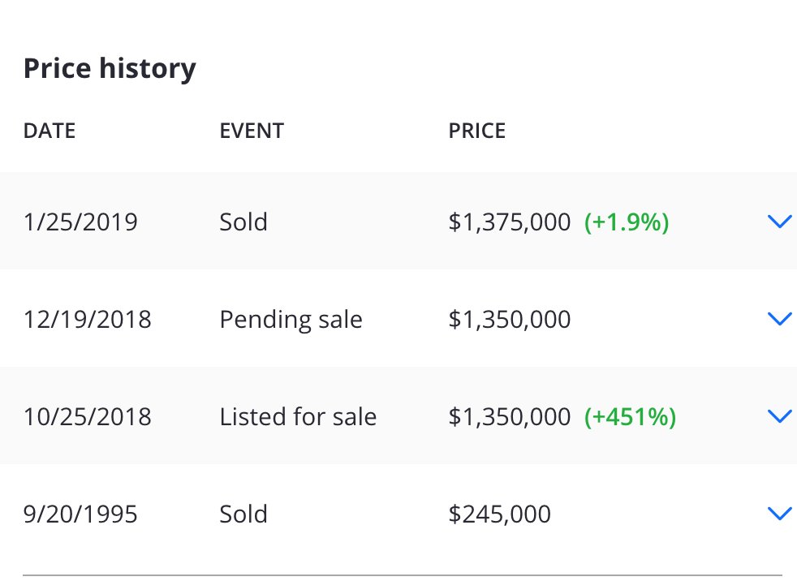
Task: Select the 12/19/2018 date cell
Action: point(87,319)
